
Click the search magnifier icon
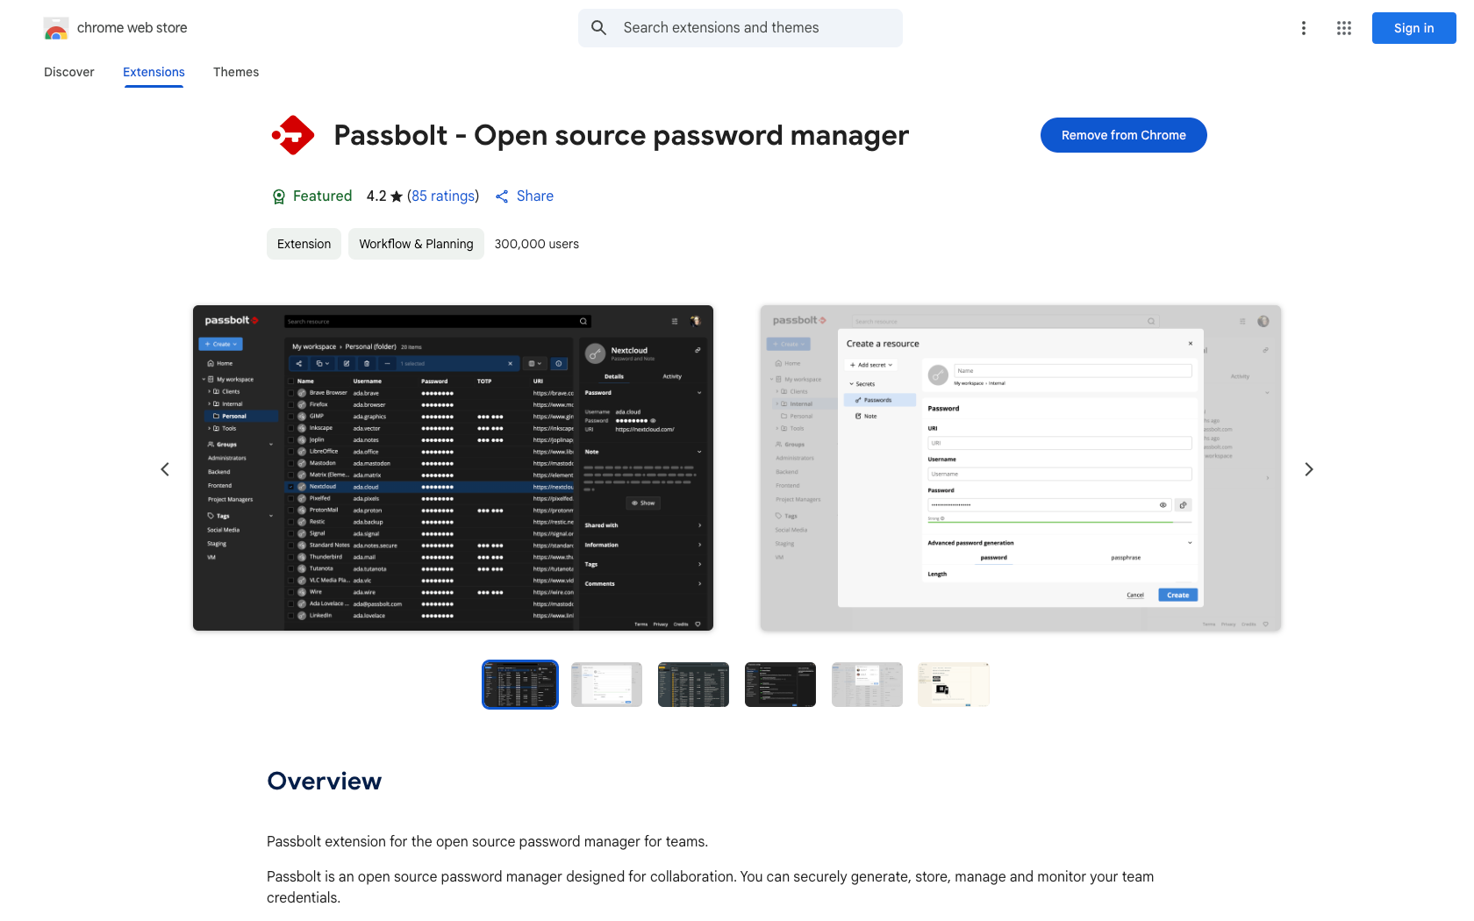point(598,28)
